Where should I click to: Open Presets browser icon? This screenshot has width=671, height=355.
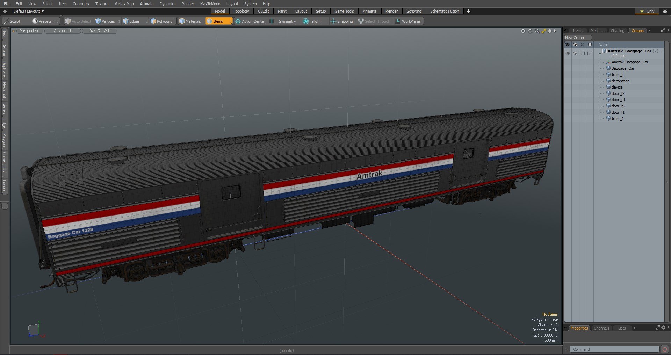pos(35,21)
